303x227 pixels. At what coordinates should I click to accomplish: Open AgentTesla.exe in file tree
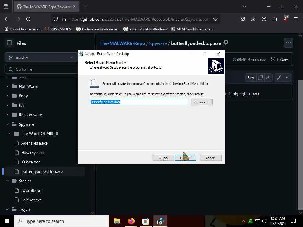pos(34,143)
